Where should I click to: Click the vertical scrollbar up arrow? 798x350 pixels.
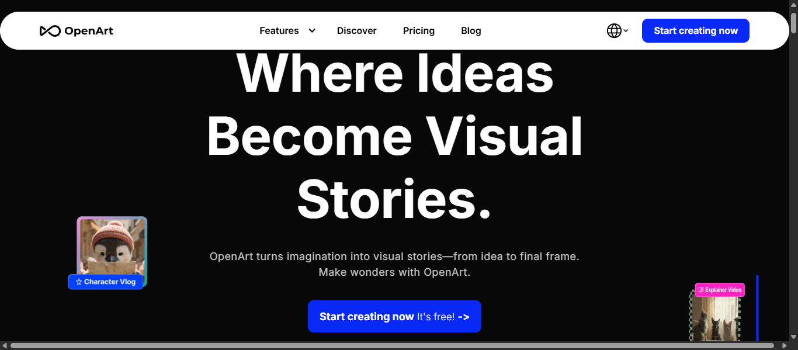[x=793, y=5]
